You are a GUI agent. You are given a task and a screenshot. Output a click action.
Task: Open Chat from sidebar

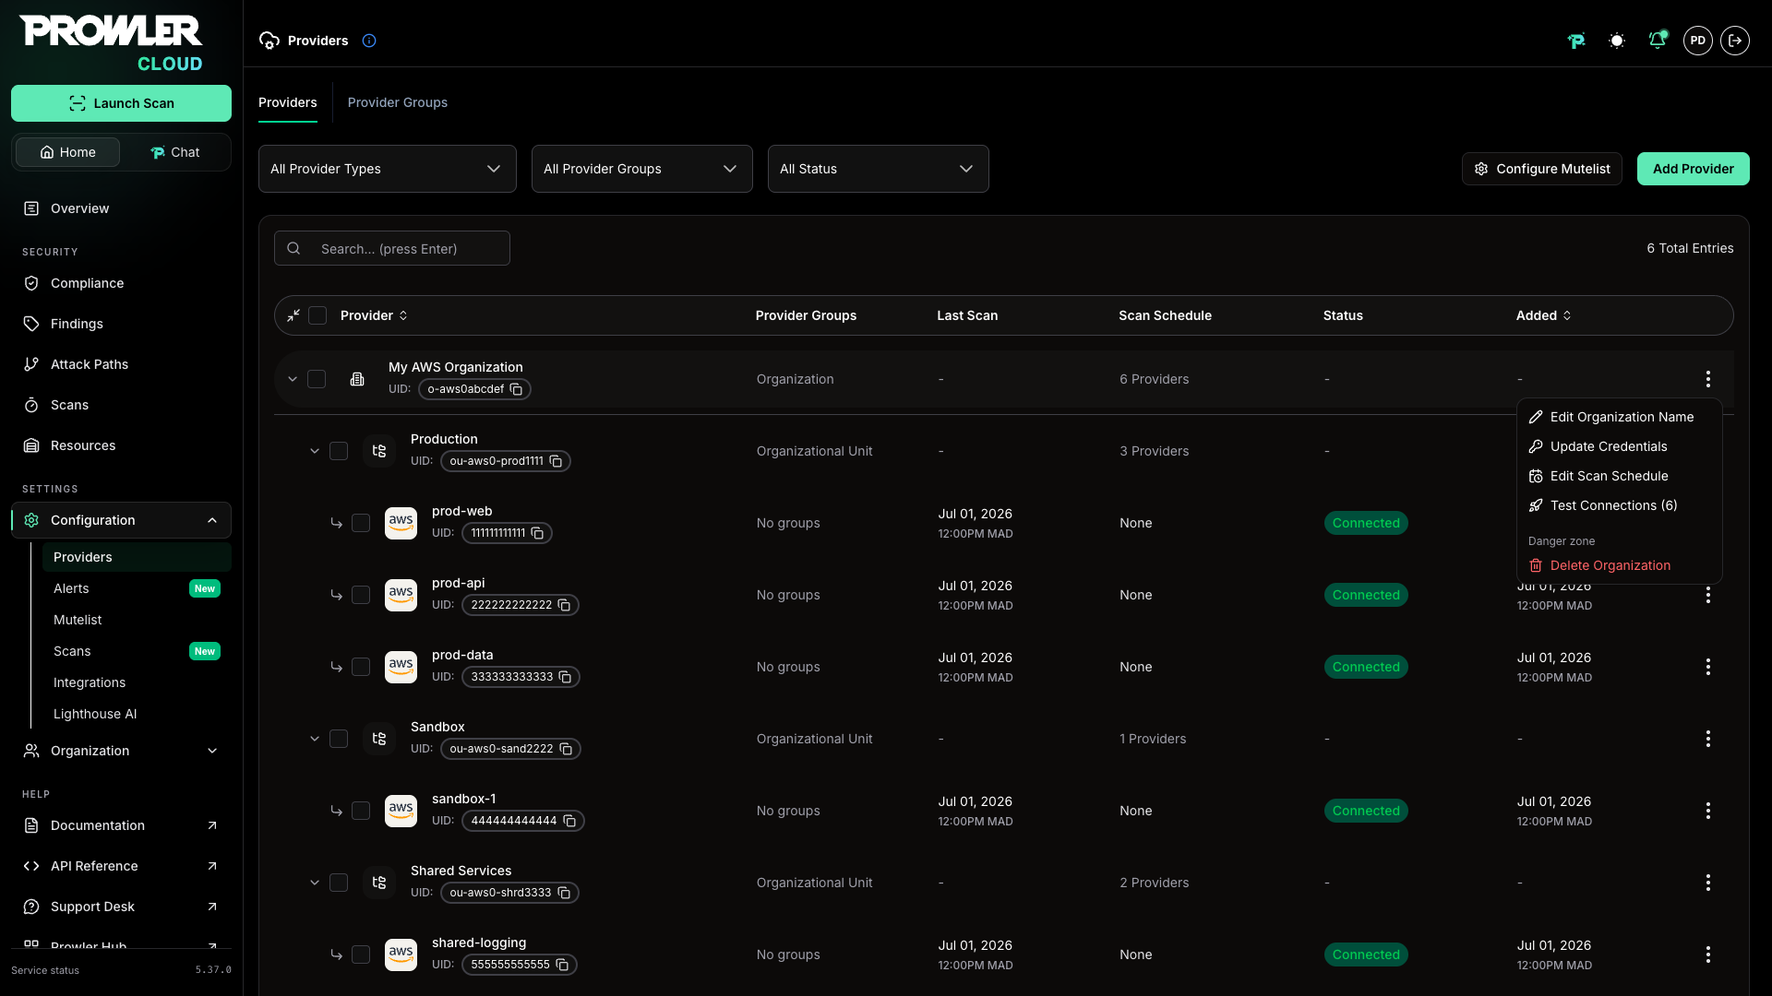point(175,152)
